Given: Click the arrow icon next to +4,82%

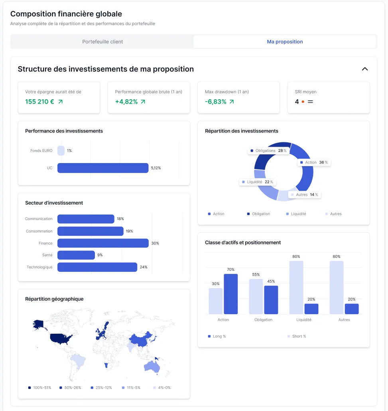Looking at the screenshot, I should click(143, 102).
